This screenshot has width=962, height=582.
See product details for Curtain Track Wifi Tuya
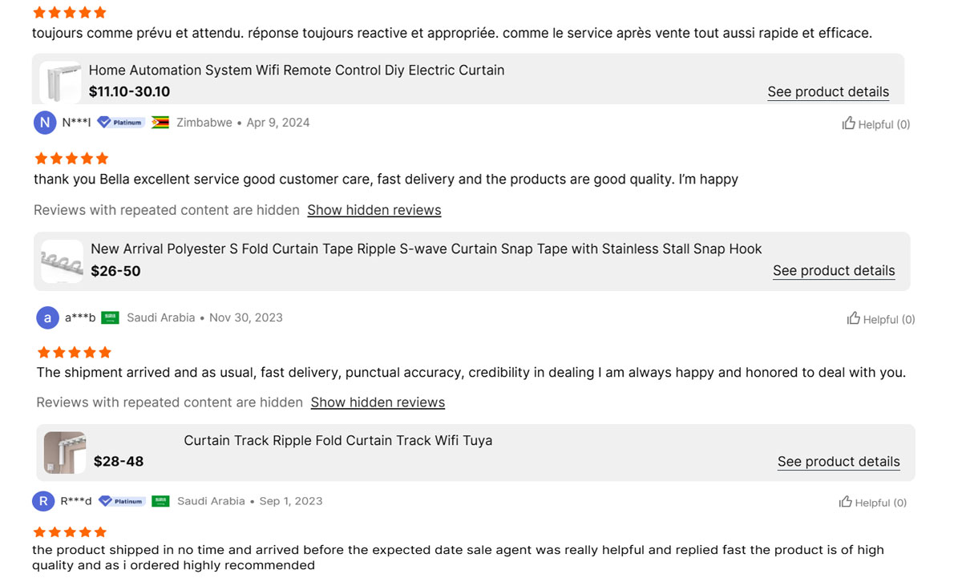839,461
